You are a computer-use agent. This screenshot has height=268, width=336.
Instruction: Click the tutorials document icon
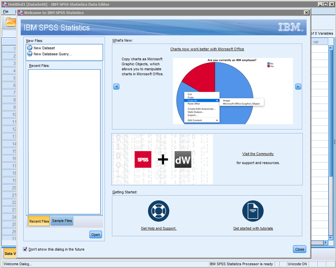[x=253, y=211]
